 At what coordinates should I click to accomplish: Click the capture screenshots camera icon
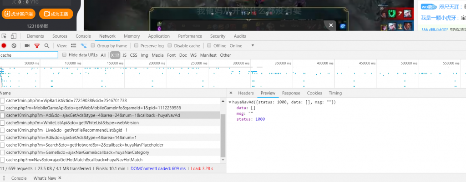[27, 46]
